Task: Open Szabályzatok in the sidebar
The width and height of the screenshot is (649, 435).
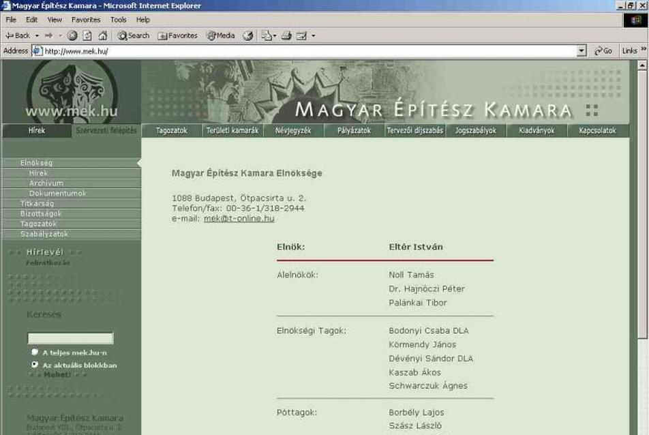Action: point(71,234)
